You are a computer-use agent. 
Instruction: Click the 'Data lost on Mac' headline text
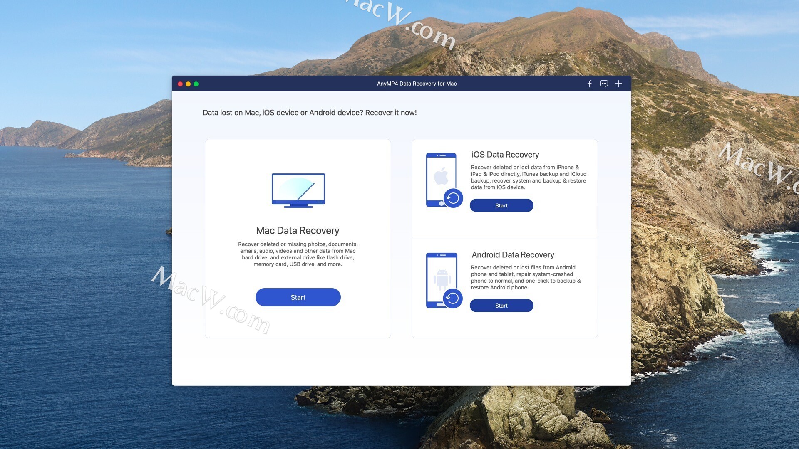[x=310, y=113]
